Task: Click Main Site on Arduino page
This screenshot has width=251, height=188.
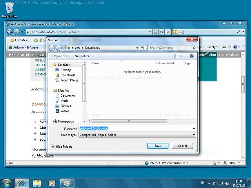Action: click(16, 55)
